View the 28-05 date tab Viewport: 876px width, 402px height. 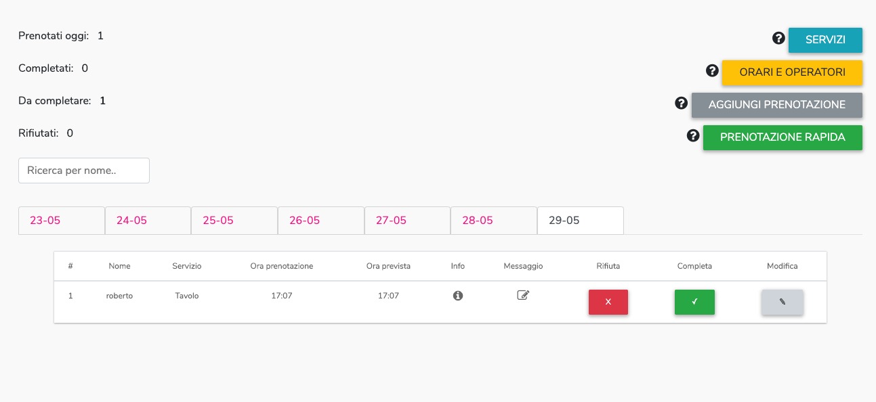tap(494, 221)
